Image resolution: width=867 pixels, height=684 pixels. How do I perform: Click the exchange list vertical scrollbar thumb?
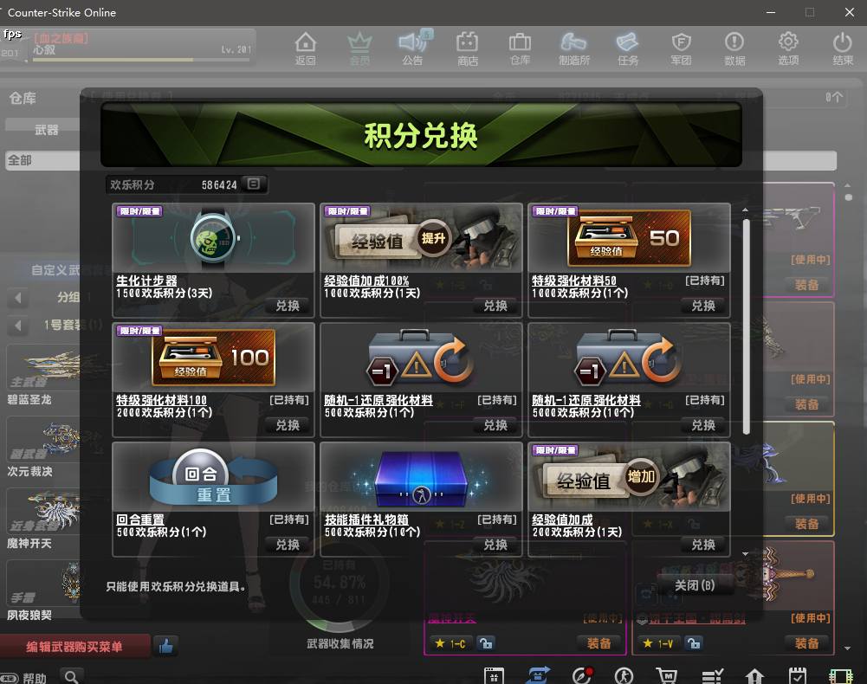pos(746,326)
